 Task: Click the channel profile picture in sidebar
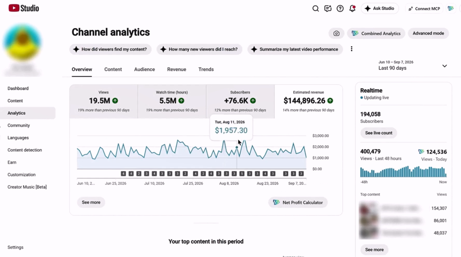coord(22,43)
